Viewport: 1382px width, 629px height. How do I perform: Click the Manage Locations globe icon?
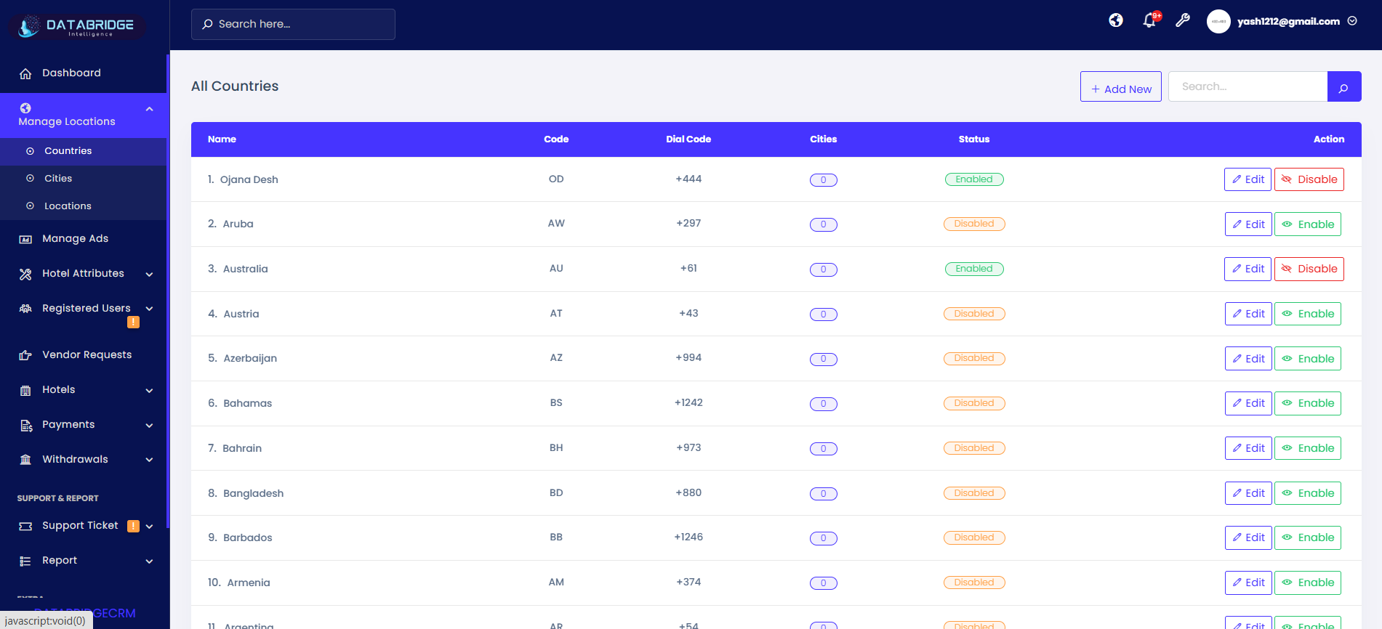[x=25, y=108]
